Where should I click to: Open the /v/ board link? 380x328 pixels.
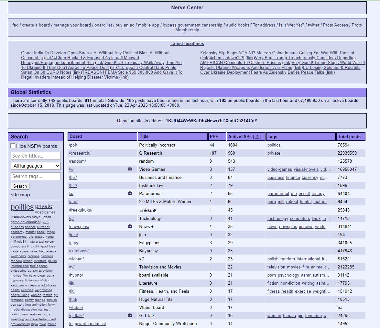(x=71, y=169)
